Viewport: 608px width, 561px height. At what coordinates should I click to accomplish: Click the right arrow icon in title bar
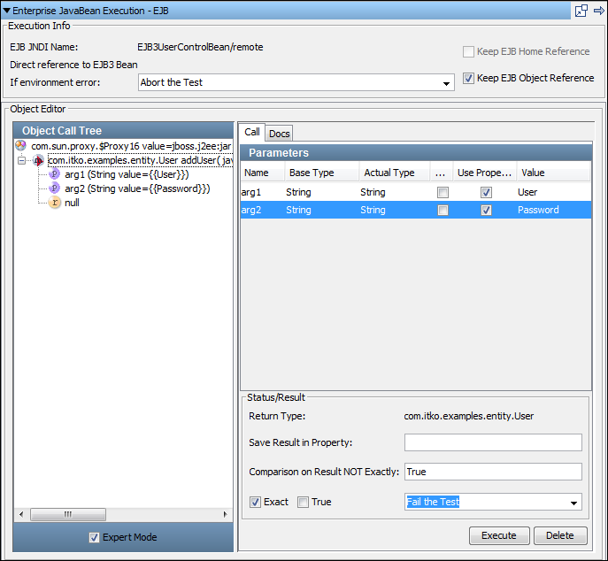point(598,11)
